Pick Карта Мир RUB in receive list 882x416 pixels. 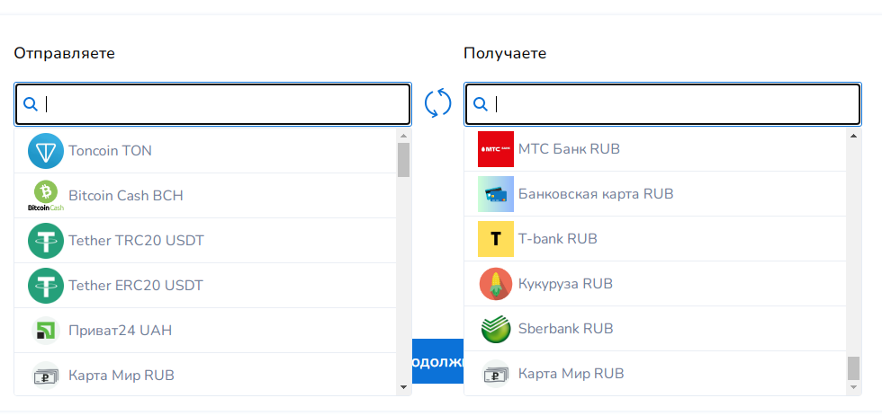655,374
